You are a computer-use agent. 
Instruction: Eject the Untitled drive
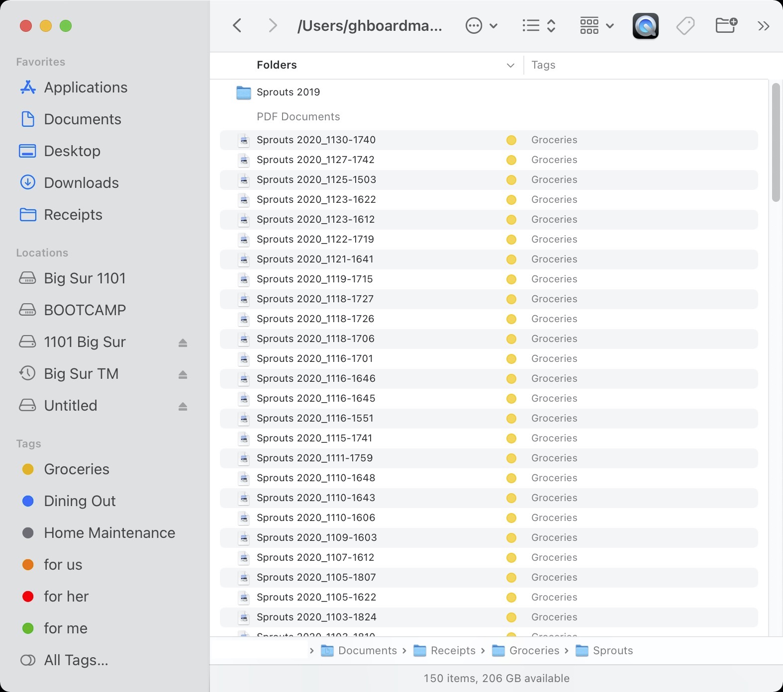tap(183, 406)
